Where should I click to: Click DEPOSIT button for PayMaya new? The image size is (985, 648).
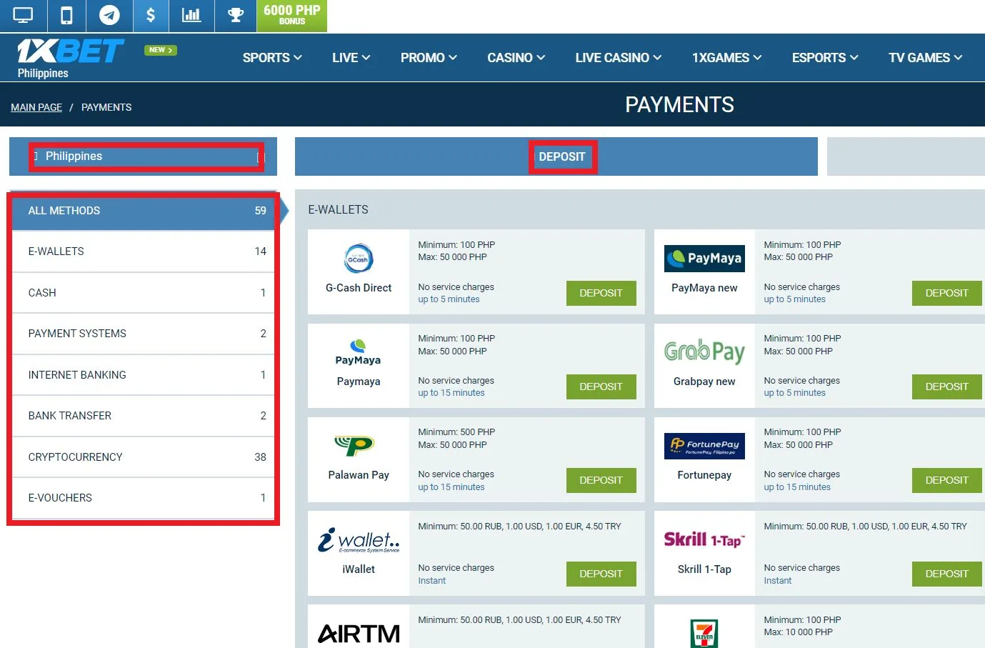pyautogui.click(x=947, y=293)
